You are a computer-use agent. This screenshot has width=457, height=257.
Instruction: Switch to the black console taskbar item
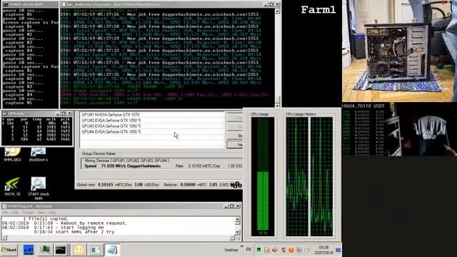click(61, 250)
